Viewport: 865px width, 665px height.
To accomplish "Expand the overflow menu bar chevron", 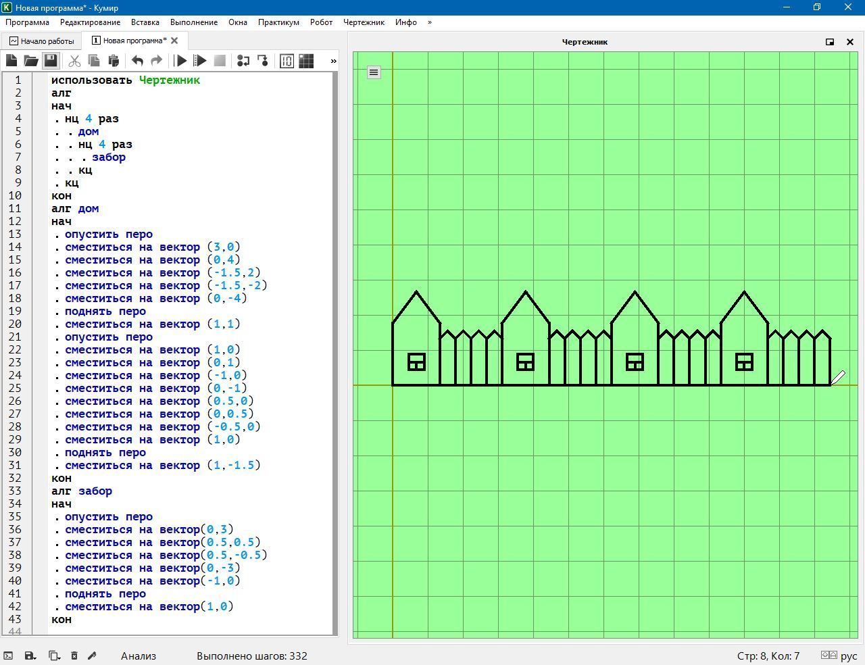I will pyautogui.click(x=430, y=22).
